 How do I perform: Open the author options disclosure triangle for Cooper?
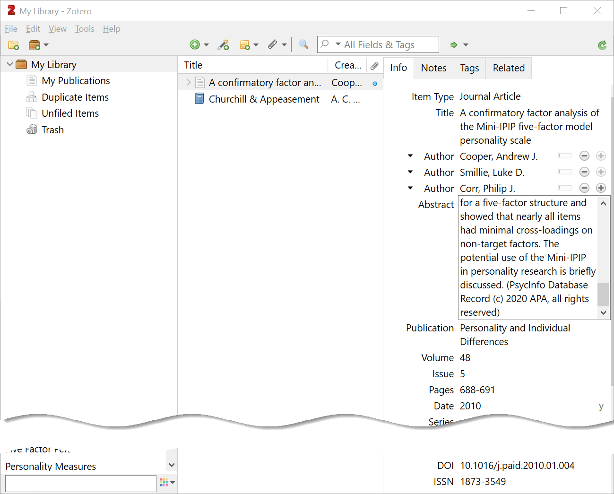click(410, 156)
